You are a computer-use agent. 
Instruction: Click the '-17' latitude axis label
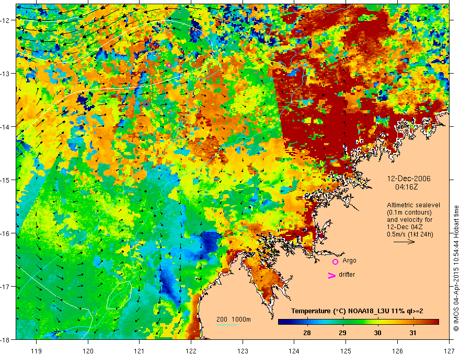(x=6, y=286)
